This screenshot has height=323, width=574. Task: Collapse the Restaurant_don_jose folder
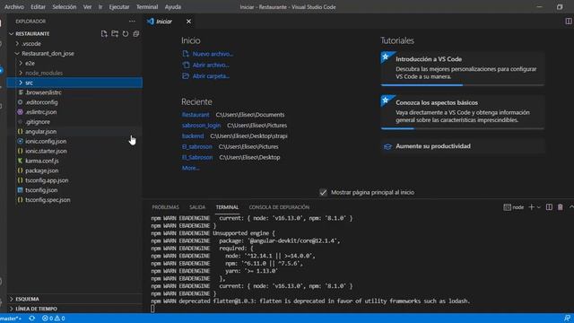74,54
